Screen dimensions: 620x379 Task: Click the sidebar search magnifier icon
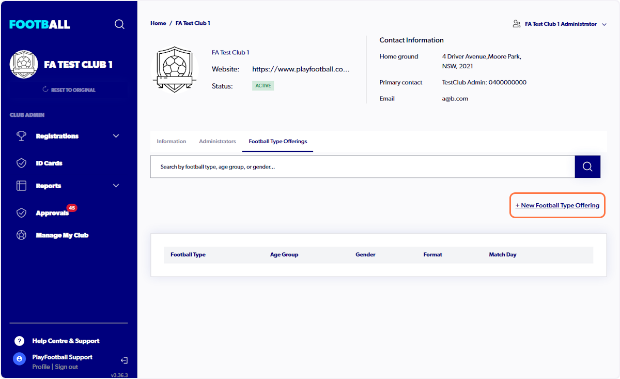[119, 24]
